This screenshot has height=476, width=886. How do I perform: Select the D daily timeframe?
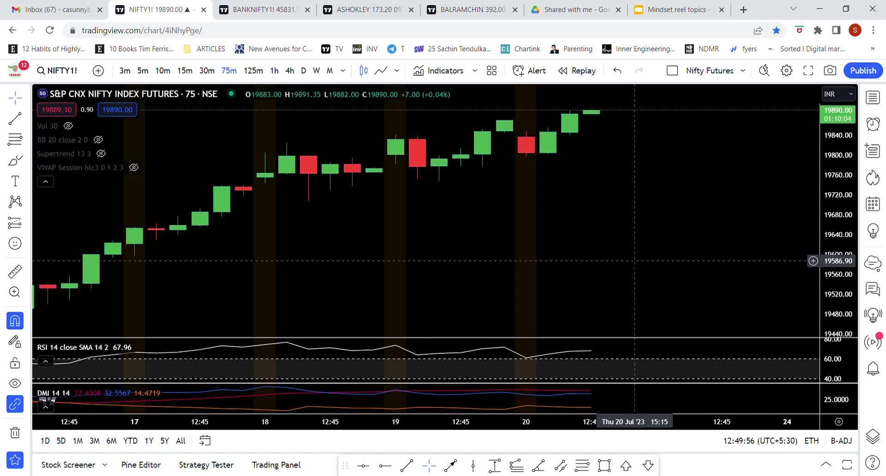point(303,71)
